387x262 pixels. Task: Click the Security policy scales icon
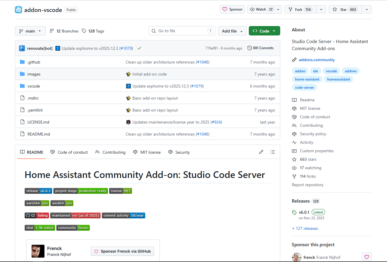(x=294, y=134)
